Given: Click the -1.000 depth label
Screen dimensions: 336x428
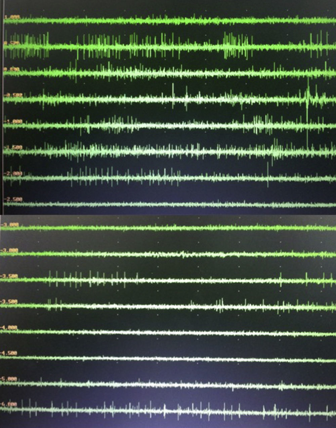Looking at the screenshot, I should click(13, 121).
